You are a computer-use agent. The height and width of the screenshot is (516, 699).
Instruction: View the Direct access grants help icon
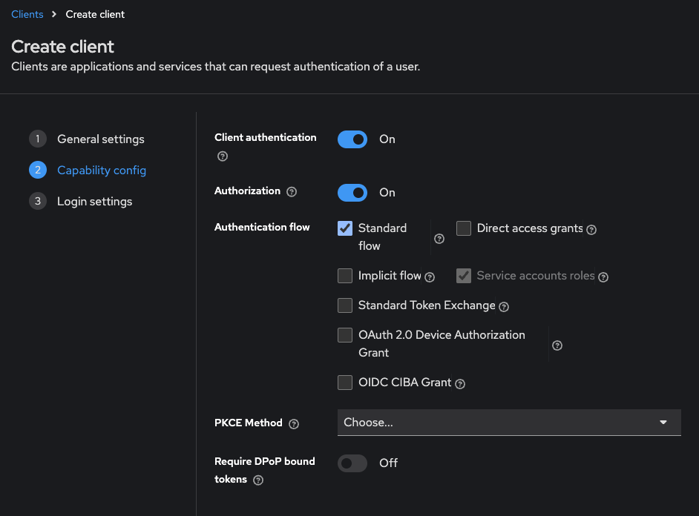click(591, 230)
